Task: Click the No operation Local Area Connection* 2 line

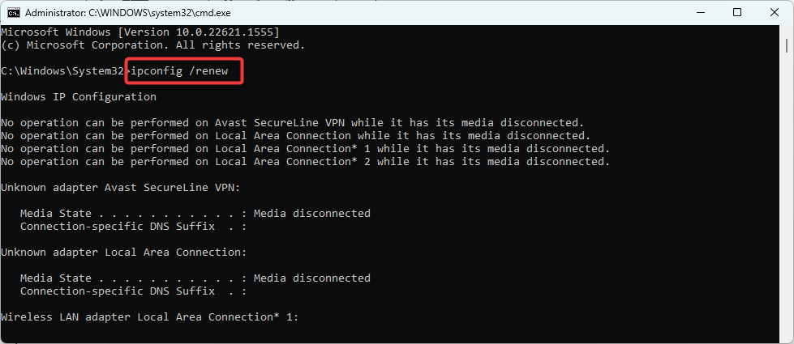Action: tap(305, 162)
